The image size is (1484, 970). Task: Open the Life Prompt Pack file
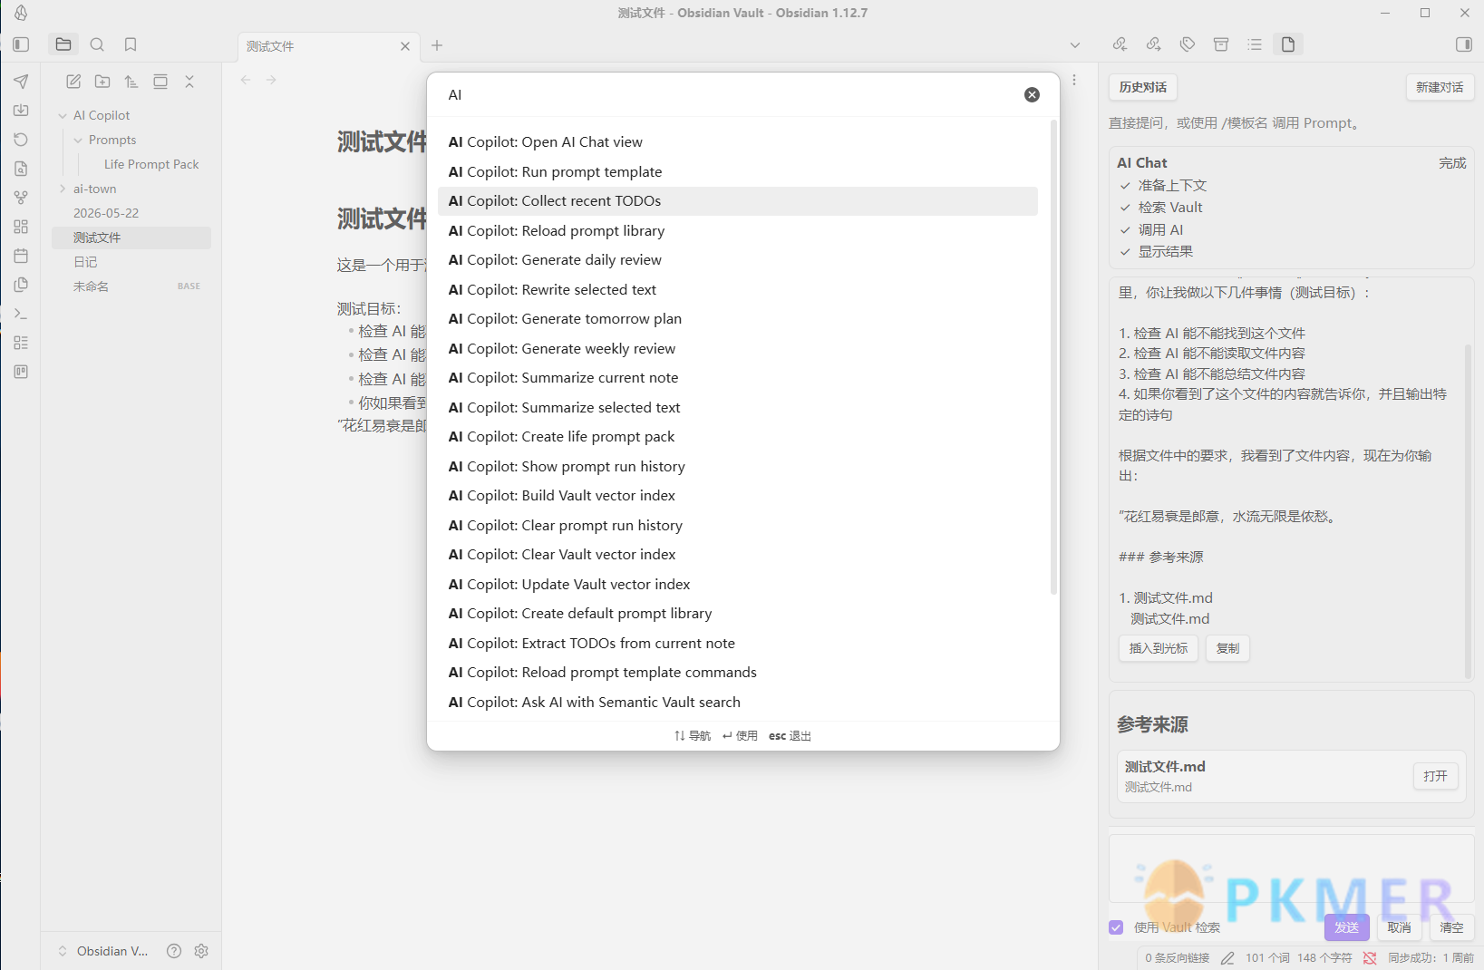[x=151, y=164]
